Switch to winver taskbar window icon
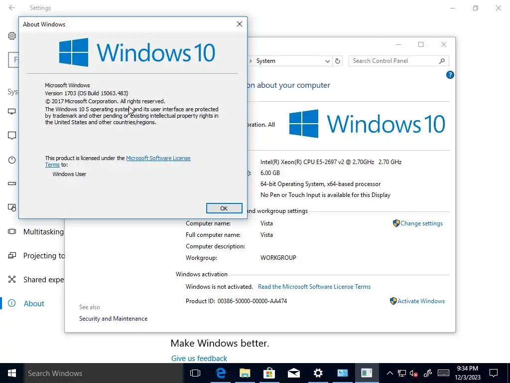This screenshot has height=383, width=510. coord(367,373)
